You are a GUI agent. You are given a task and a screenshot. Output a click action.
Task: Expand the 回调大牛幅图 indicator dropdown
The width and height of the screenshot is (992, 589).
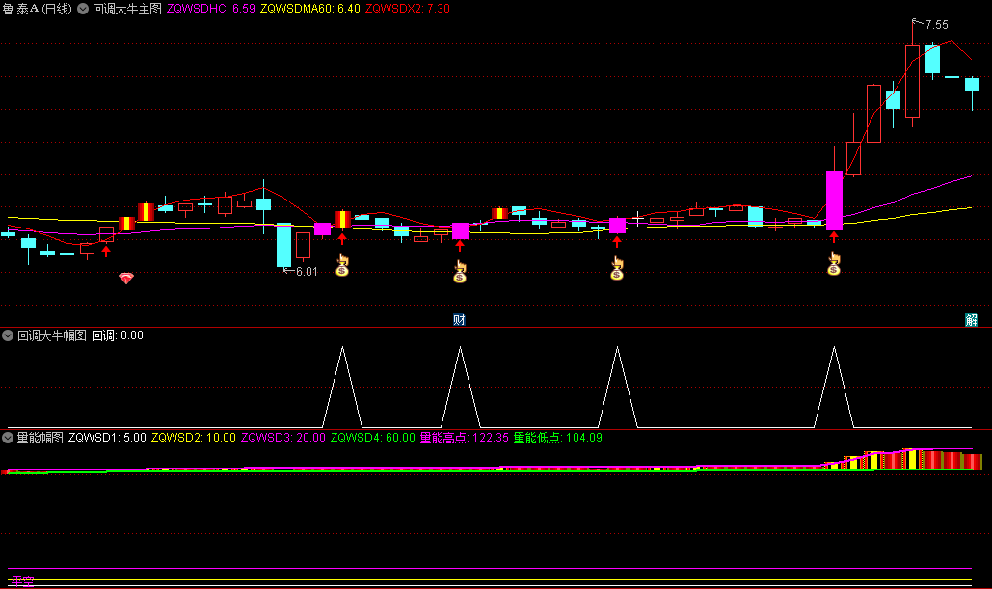pos(8,335)
